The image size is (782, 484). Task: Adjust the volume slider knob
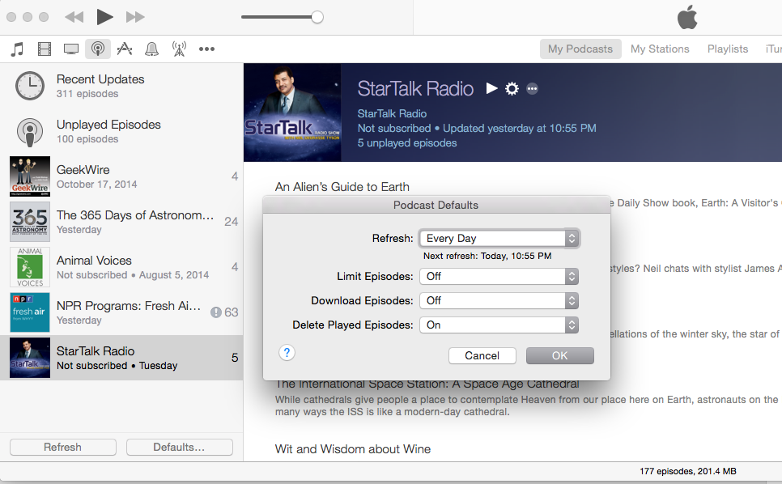coord(317,18)
